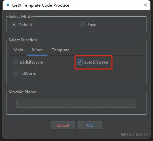Open the Minor function tab
This screenshot has width=153, height=141.
(x=37, y=50)
